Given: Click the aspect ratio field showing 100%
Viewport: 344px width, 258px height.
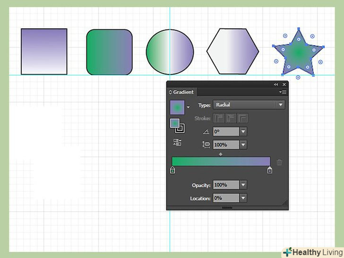Looking at the screenshot, I should click(226, 145).
